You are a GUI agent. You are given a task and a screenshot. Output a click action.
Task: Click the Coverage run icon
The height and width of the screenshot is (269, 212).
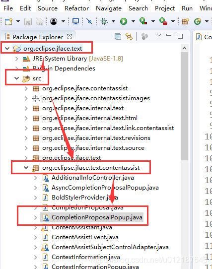pyautogui.click(x=143, y=21)
